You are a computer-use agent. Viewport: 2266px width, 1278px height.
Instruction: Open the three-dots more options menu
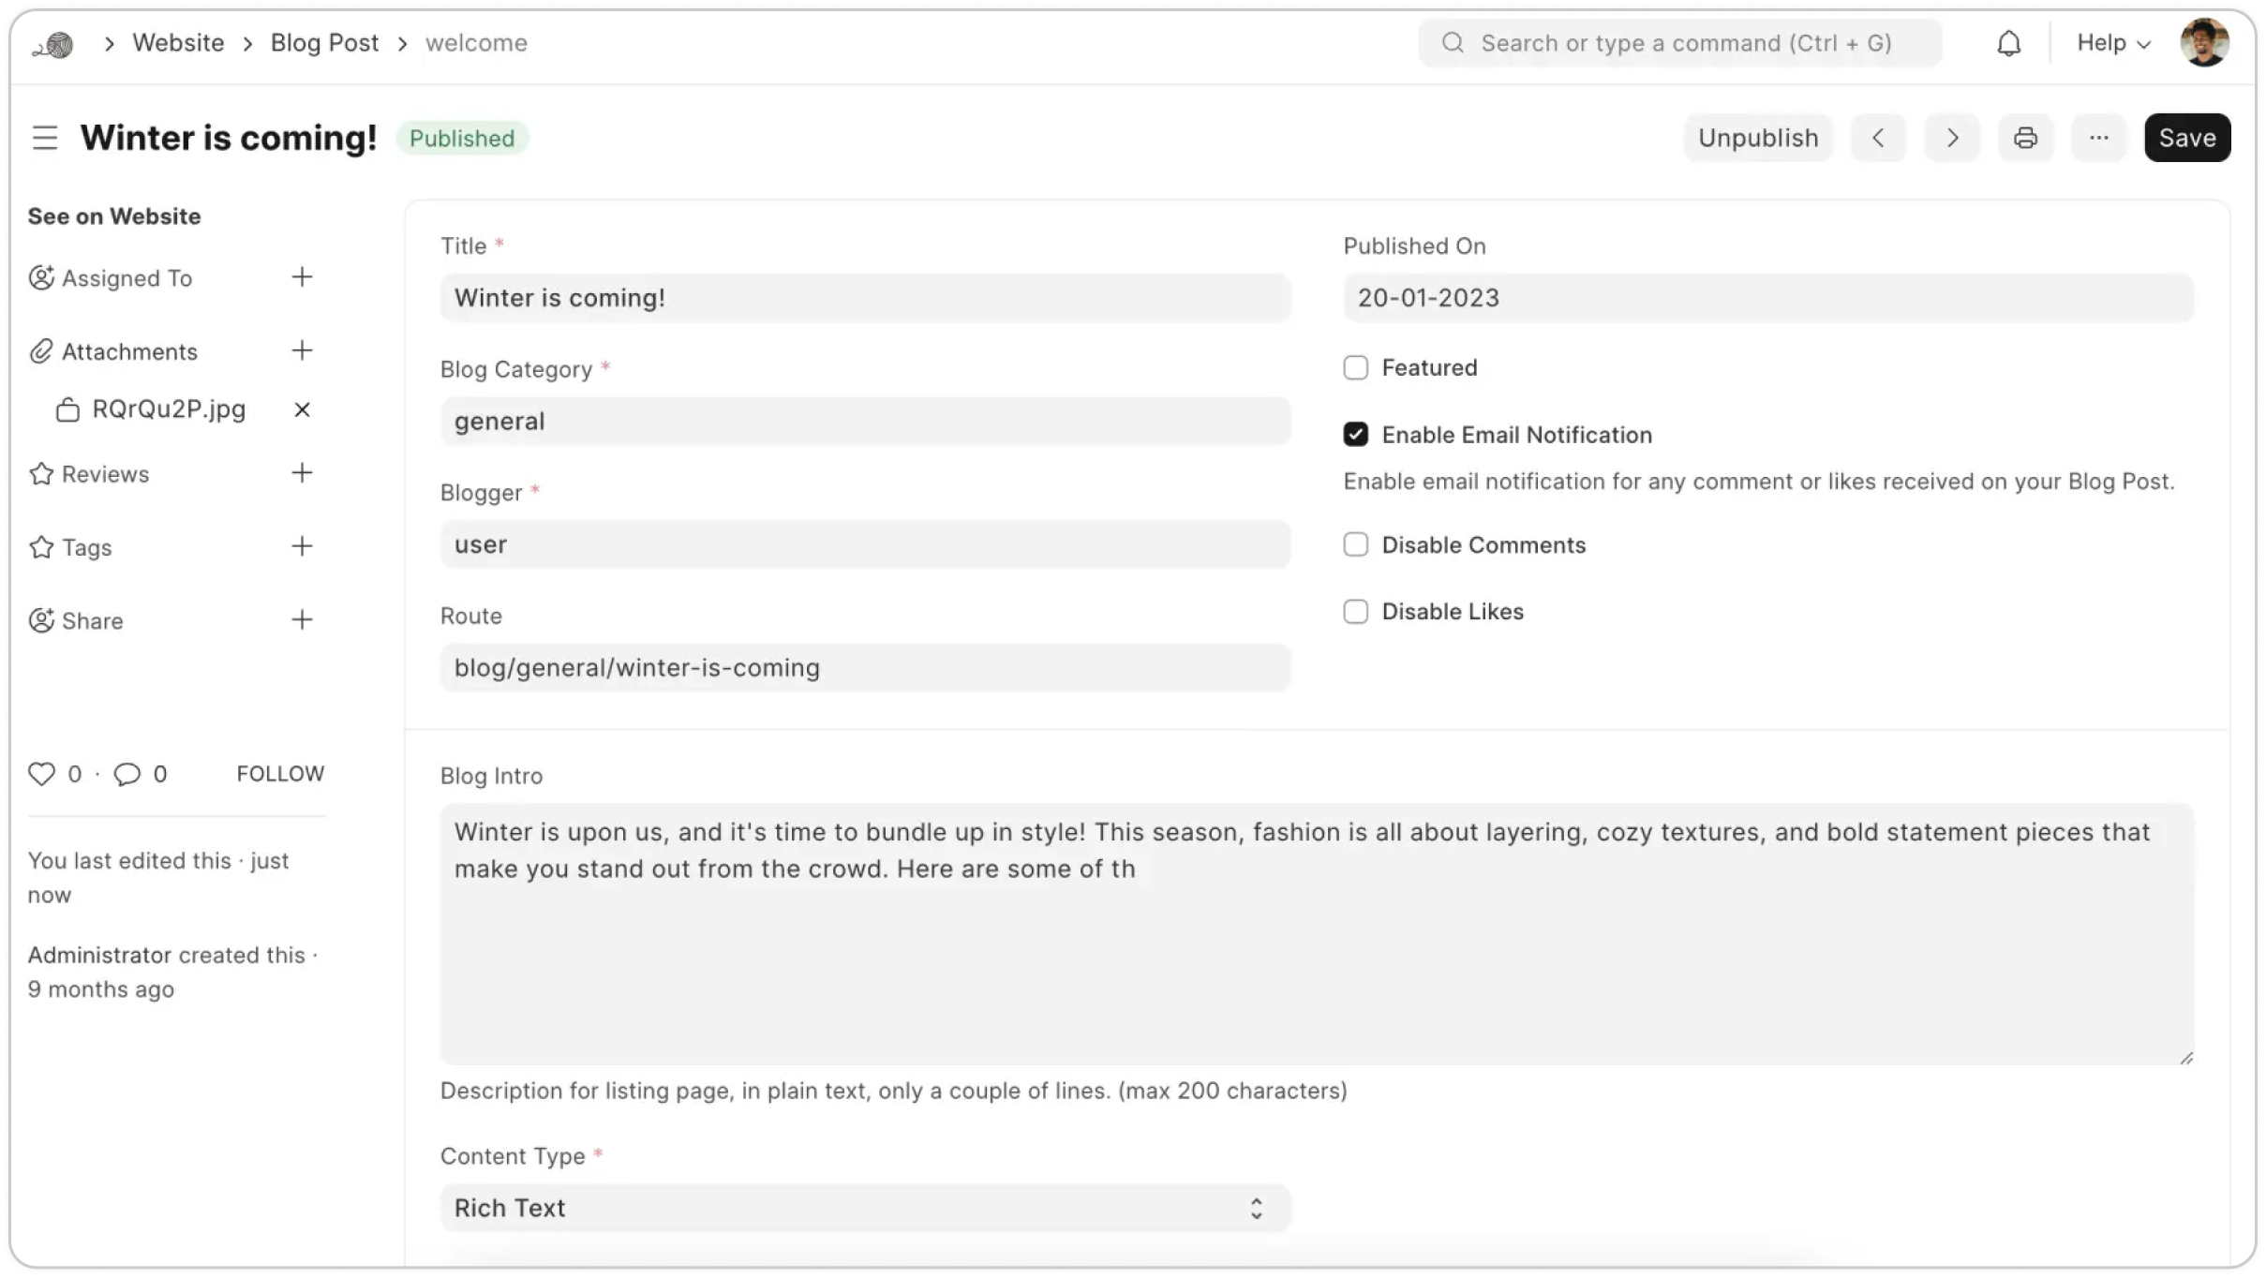(x=2098, y=138)
